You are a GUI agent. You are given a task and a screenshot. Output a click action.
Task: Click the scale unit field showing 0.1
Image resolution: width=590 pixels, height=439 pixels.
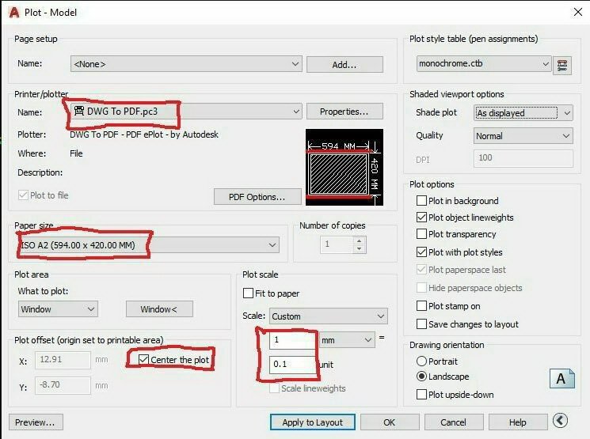coord(292,364)
